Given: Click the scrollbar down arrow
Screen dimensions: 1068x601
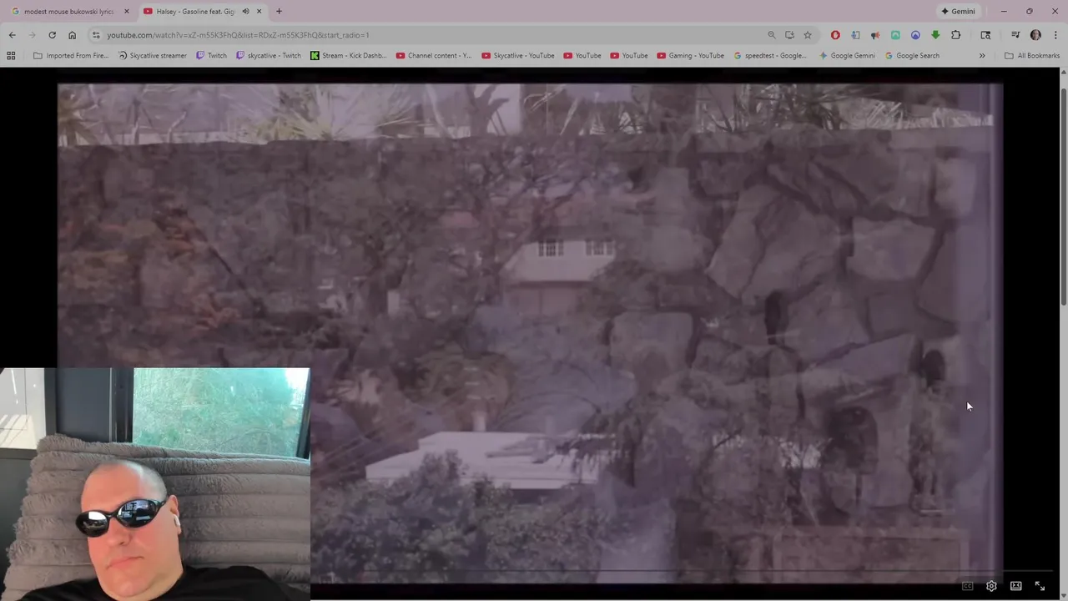Looking at the screenshot, I should 1063,594.
